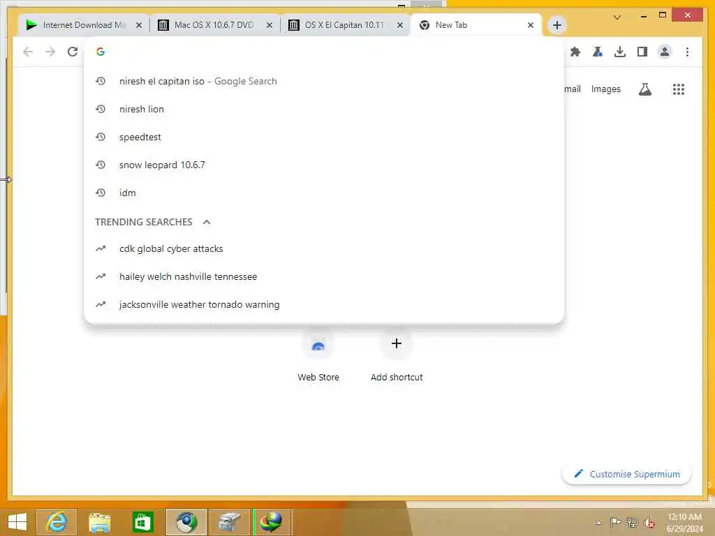The height and width of the screenshot is (536, 715).
Task: Open a new tab with the plus button
Action: pyautogui.click(x=556, y=25)
